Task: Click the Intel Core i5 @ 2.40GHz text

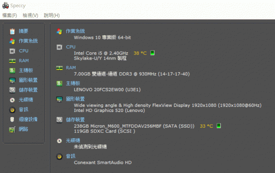Action: (x=101, y=53)
